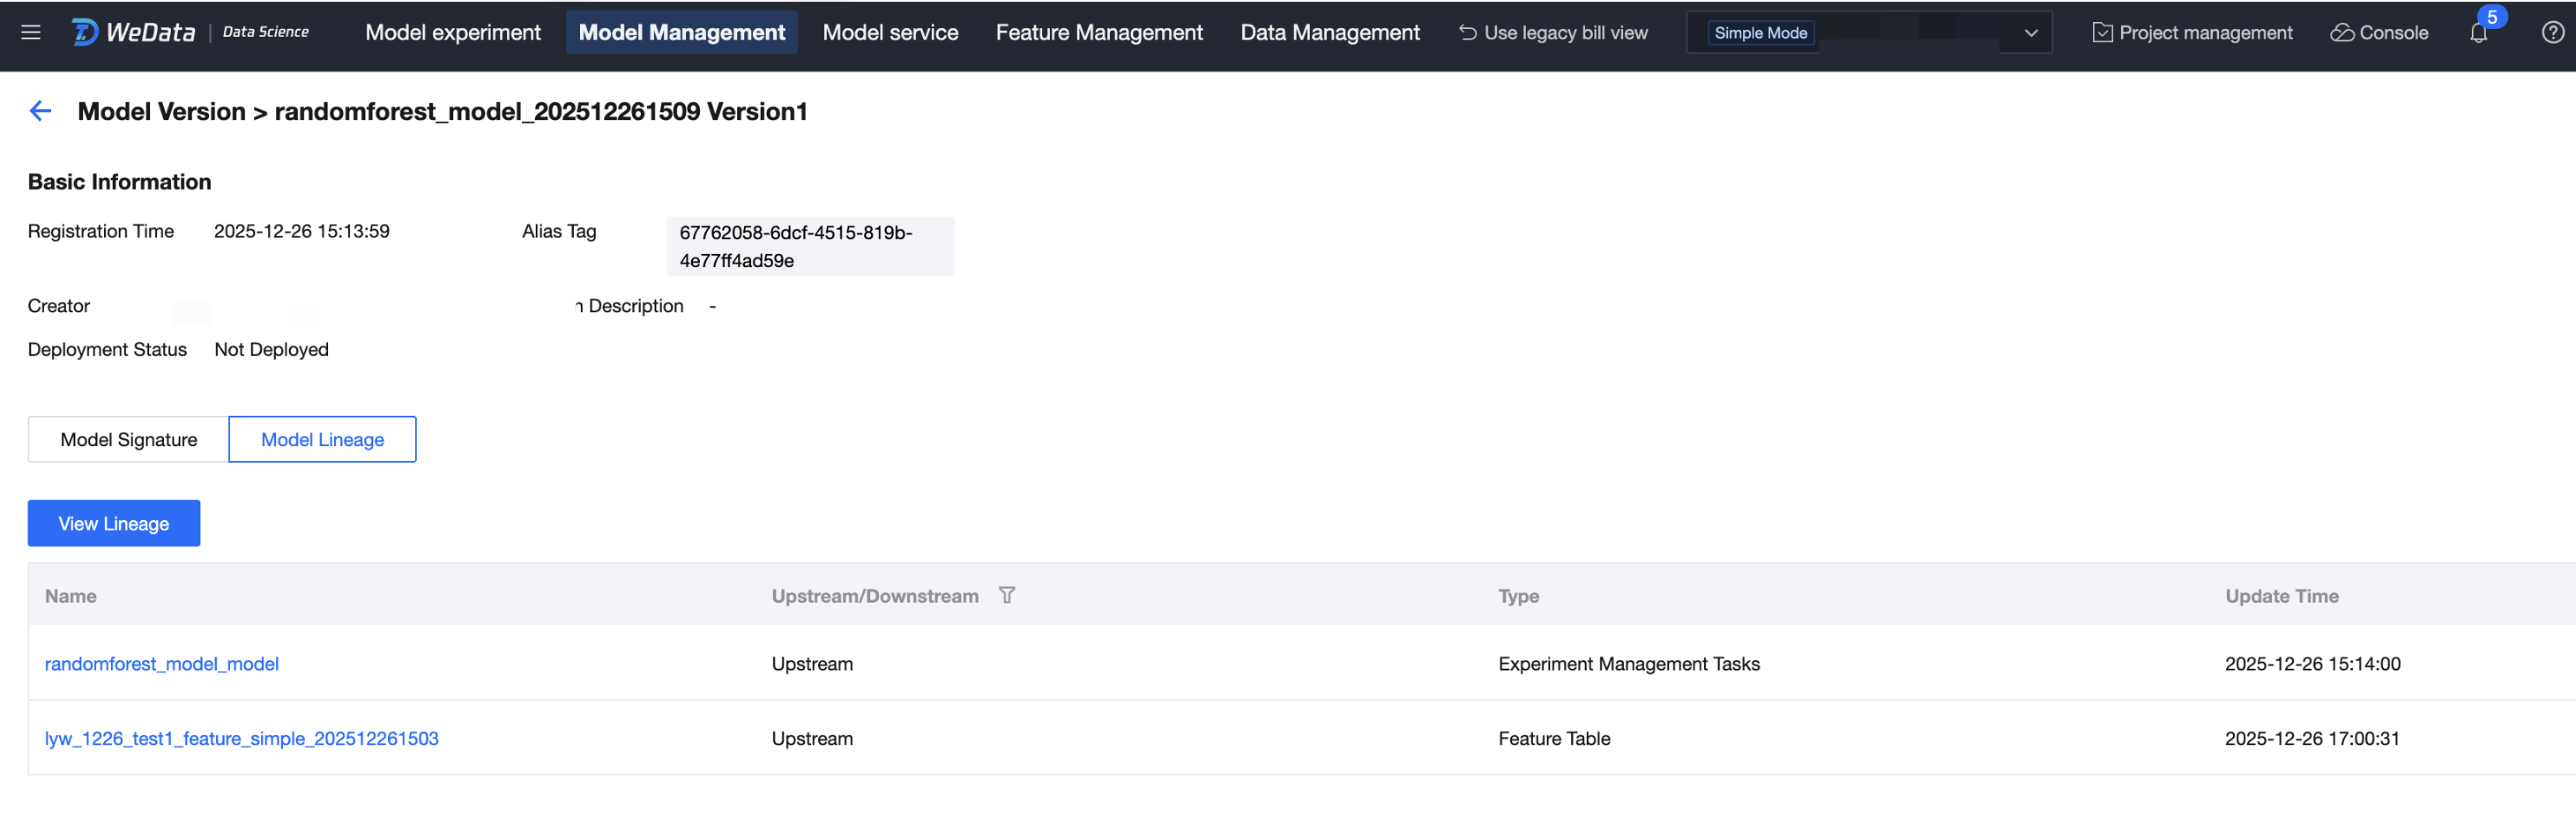Select the Model Lineage tab

click(x=322, y=439)
